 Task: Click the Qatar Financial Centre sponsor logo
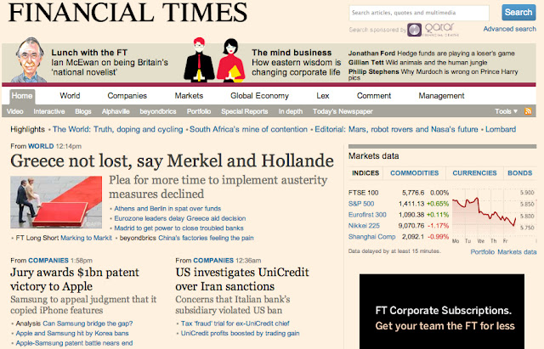click(x=433, y=30)
